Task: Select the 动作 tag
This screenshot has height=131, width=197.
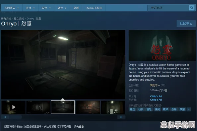Action: [x=141, y=109]
